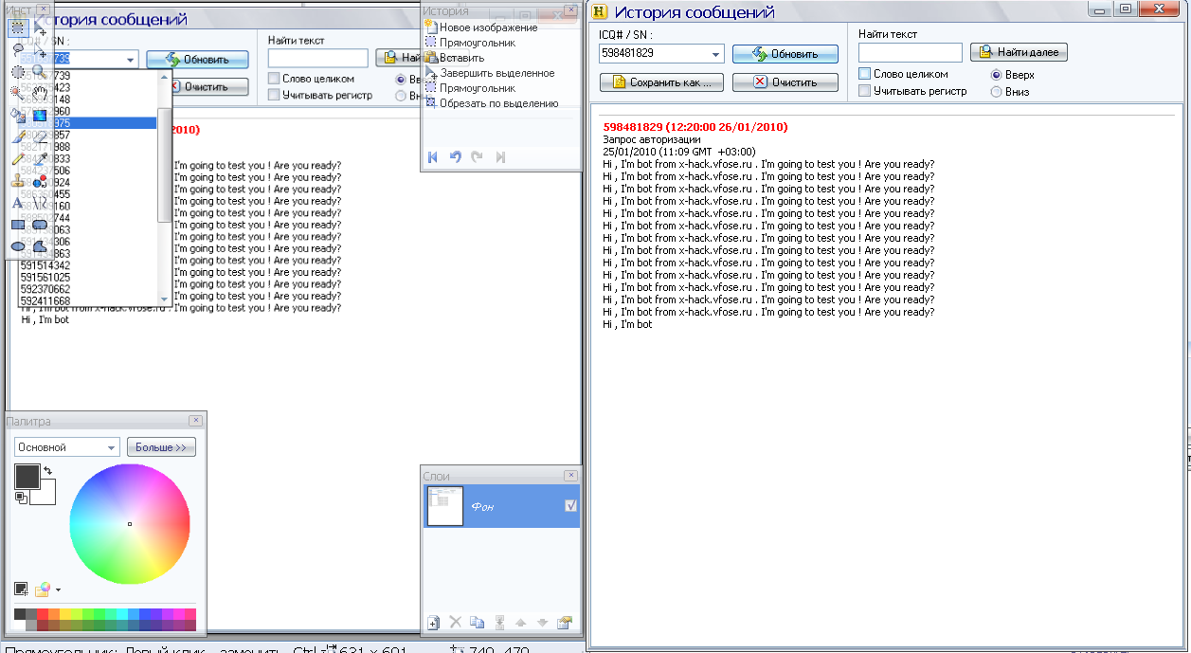Expand the palette menu arrow below color wheel

58,590
